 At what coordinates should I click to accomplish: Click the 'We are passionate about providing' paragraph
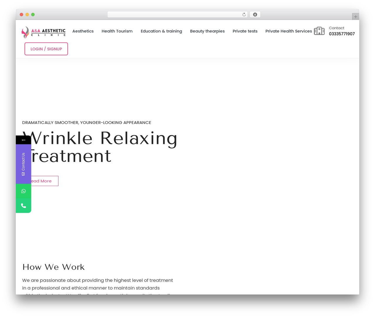[98, 287]
